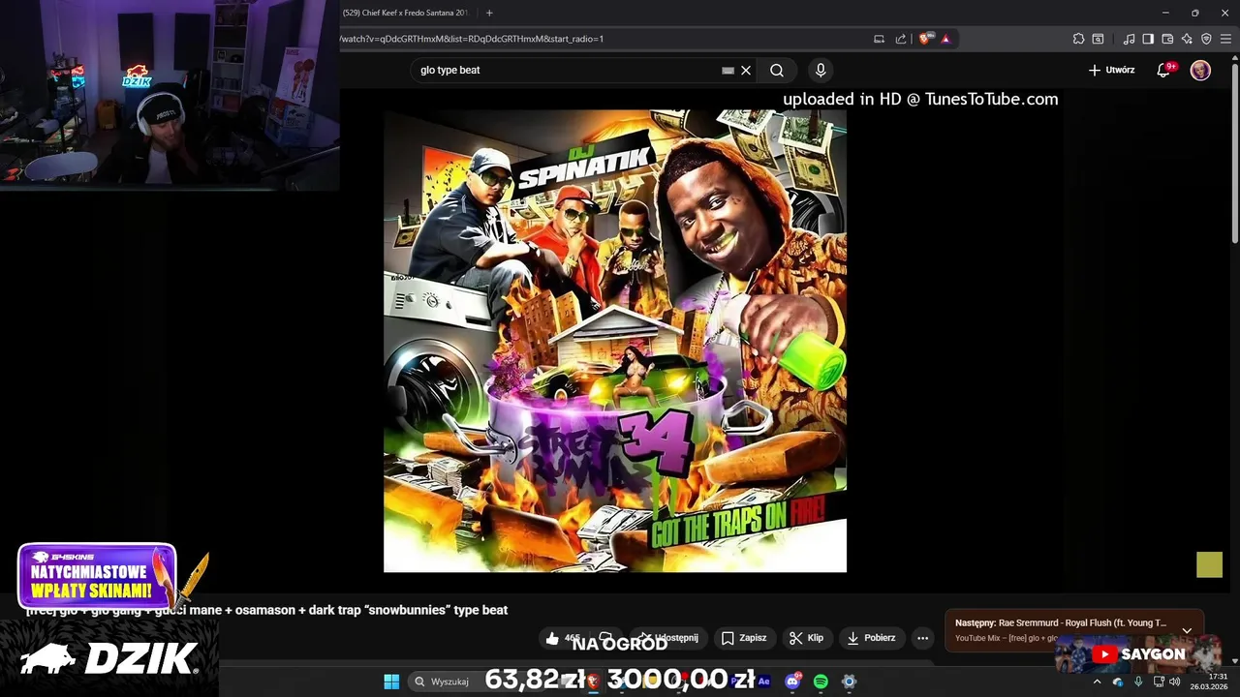Open a new browser tab with plus
Image resolution: width=1240 pixels, height=697 pixels.
click(x=489, y=13)
